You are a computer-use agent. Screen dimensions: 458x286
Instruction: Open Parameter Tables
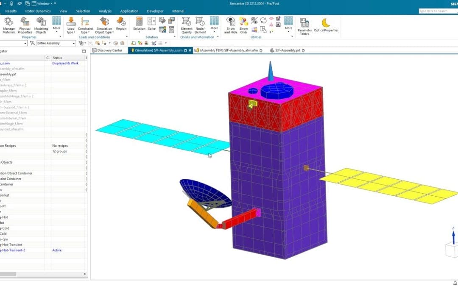pos(304,26)
